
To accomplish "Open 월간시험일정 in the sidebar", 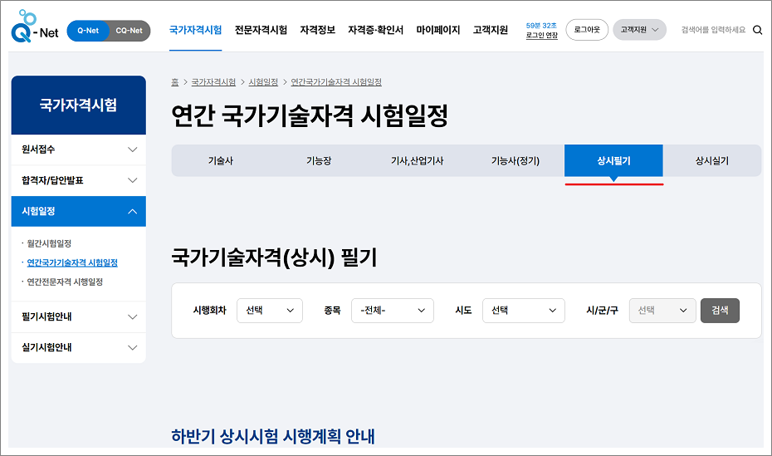I will coord(49,243).
